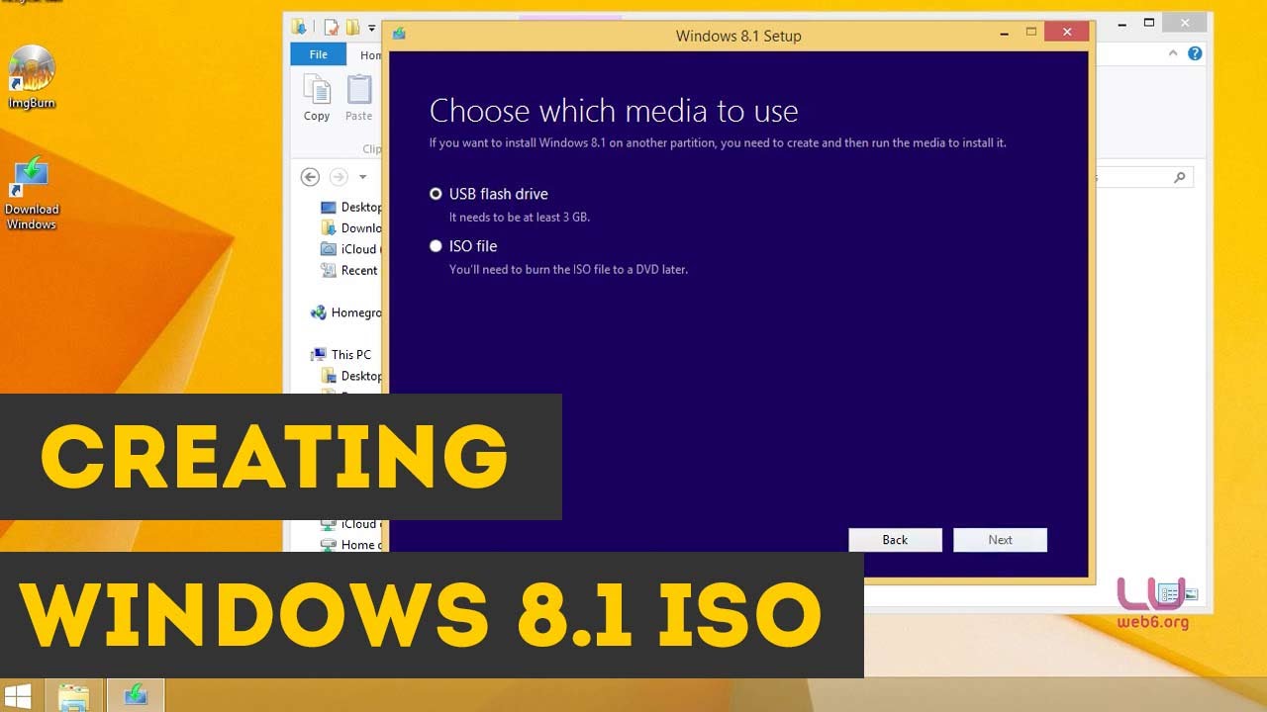Select Desktop under This PC
The image size is (1267, 712).
point(351,376)
